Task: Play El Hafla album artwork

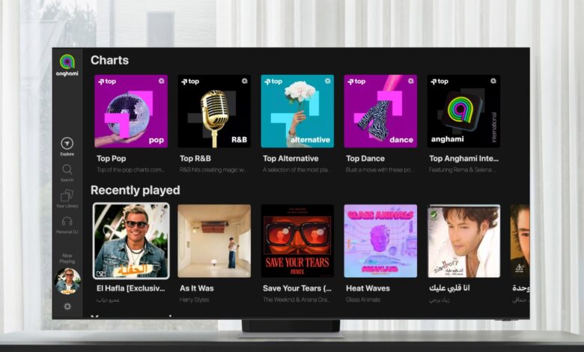Action: click(x=131, y=240)
